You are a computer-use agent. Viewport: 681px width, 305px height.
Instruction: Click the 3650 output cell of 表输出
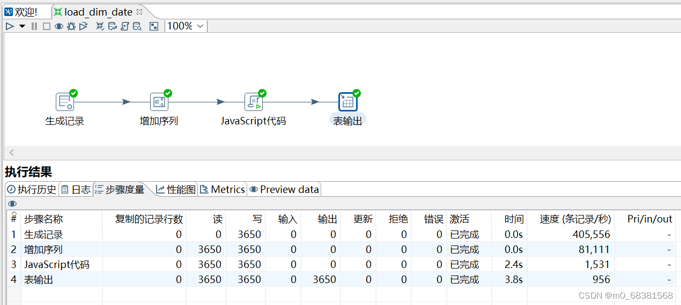(324, 279)
